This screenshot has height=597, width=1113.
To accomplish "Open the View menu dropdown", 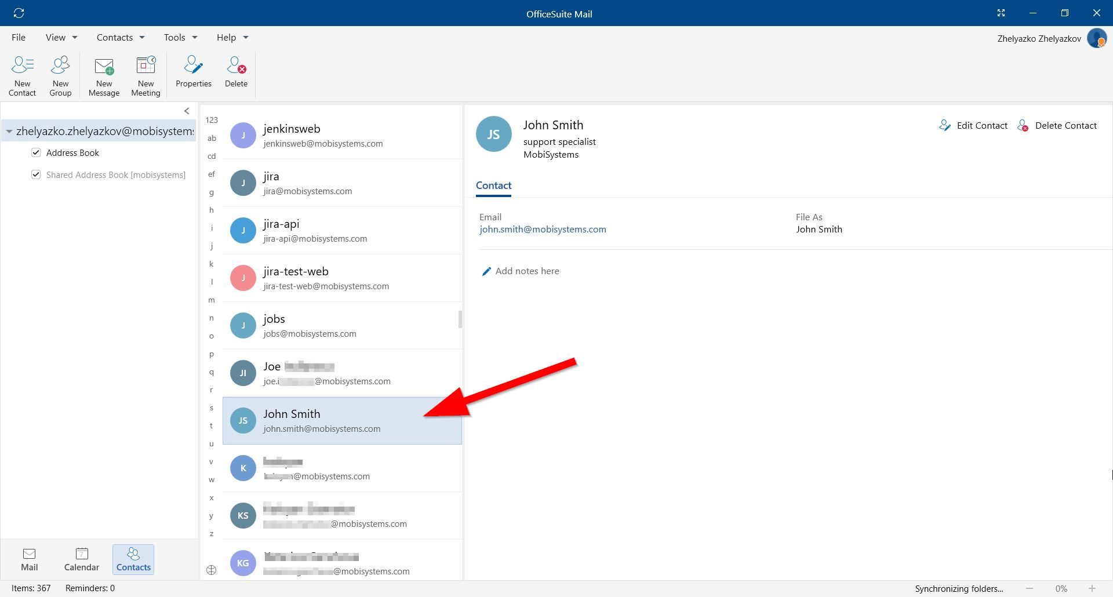I will pyautogui.click(x=61, y=37).
